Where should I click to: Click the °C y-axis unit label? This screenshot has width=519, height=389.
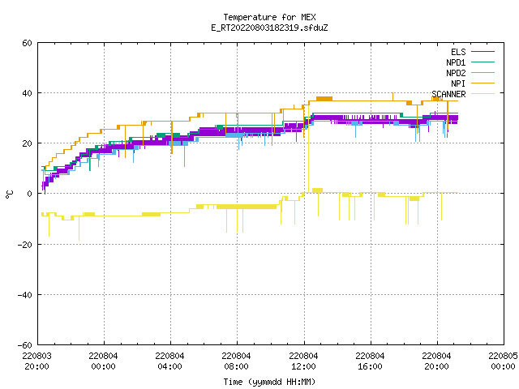pos(9,194)
